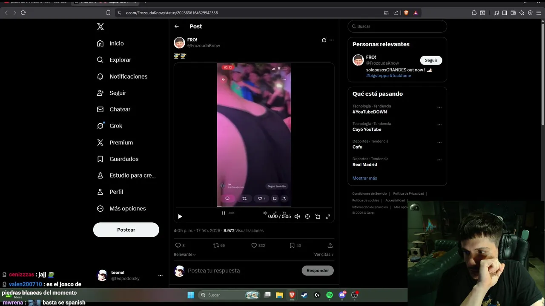This screenshot has width=545, height=306.
Task: Open more options for Cayó YouTube trend
Action: click(x=439, y=125)
